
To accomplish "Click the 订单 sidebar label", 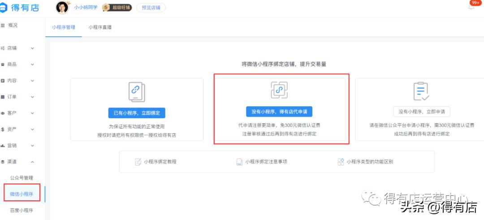I will tap(12, 97).
